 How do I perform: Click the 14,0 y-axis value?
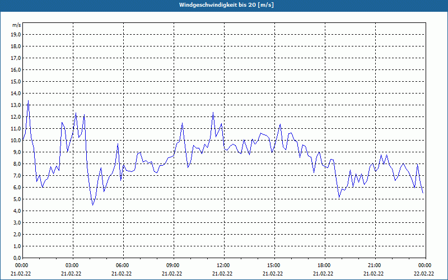click(16, 93)
